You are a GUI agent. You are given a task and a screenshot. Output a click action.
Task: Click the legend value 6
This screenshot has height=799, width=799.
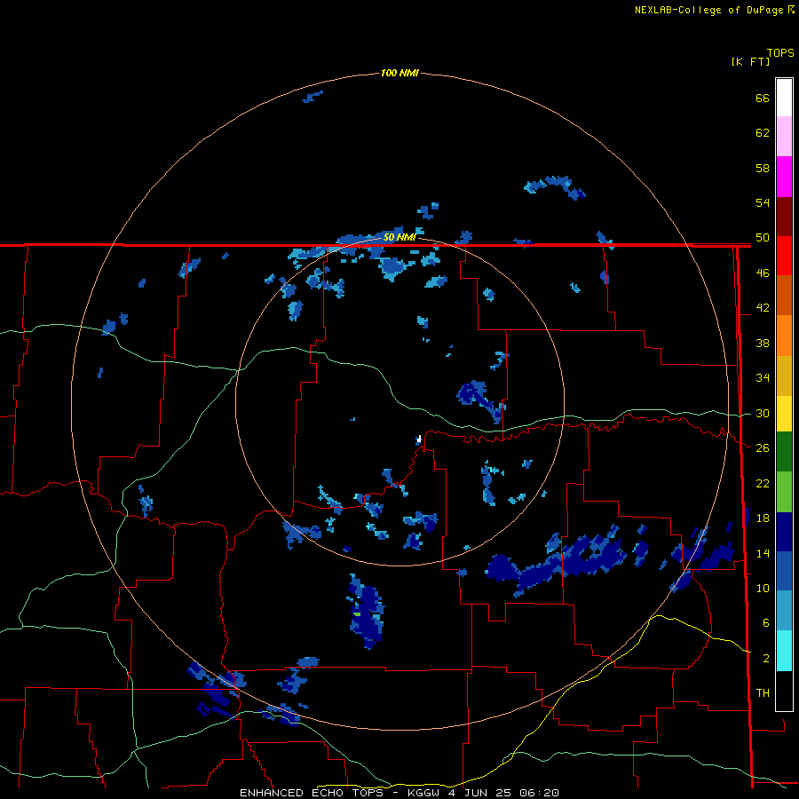pyautogui.click(x=766, y=622)
